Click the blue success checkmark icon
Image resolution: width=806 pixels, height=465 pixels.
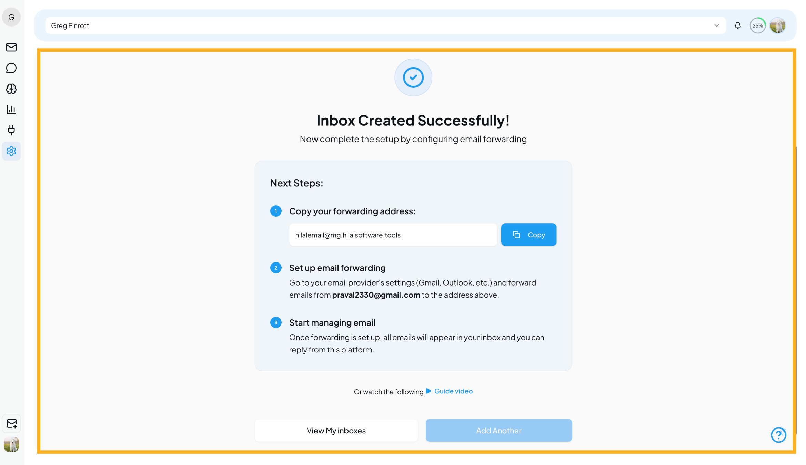pyautogui.click(x=413, y=77)
